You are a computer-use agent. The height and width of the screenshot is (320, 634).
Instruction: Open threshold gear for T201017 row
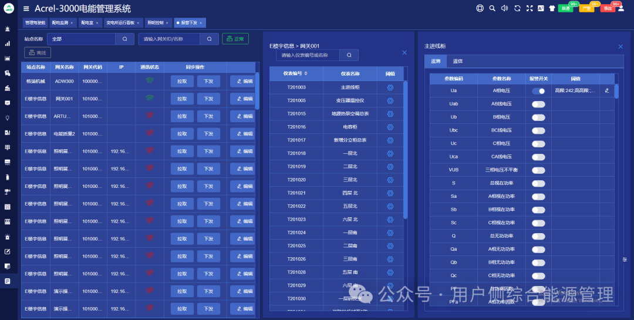(x=390, y=140)
